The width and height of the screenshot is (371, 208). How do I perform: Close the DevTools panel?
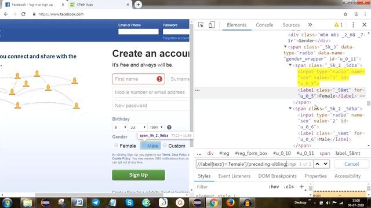coord(365,25)
